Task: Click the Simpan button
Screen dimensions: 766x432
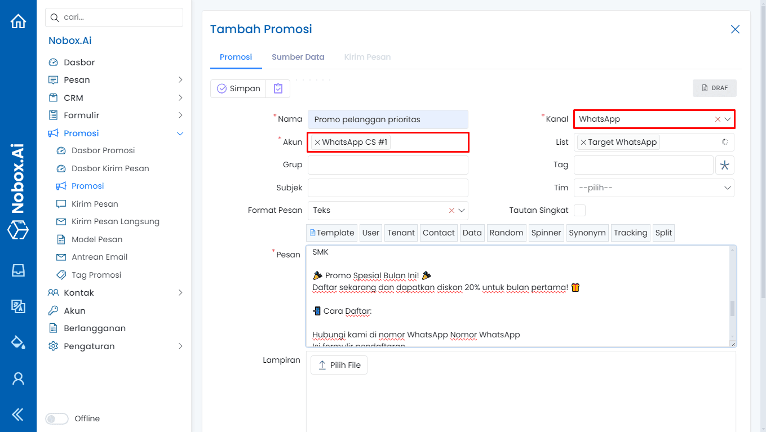Action: tap(238, 88)
